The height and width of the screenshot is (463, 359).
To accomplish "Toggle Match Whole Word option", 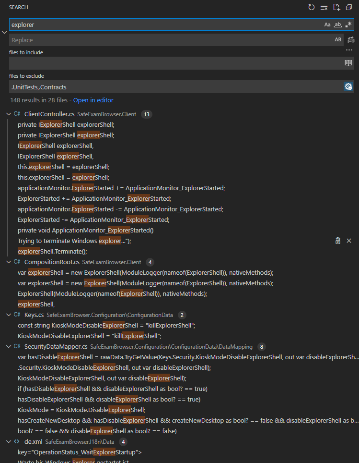I will [338, 24].
